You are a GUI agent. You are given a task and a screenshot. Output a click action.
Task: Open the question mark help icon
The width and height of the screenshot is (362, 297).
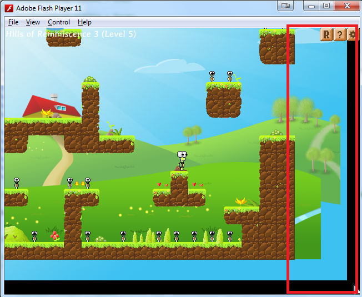(x=339, y=34)
